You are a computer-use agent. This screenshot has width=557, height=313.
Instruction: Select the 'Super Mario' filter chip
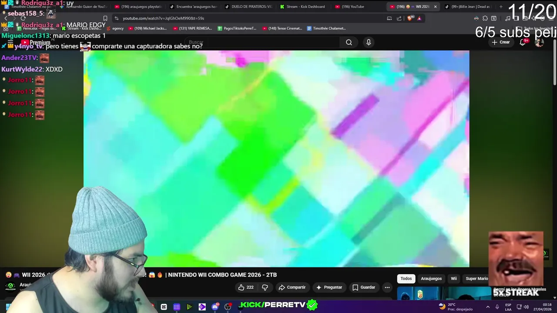coord(476,279)
